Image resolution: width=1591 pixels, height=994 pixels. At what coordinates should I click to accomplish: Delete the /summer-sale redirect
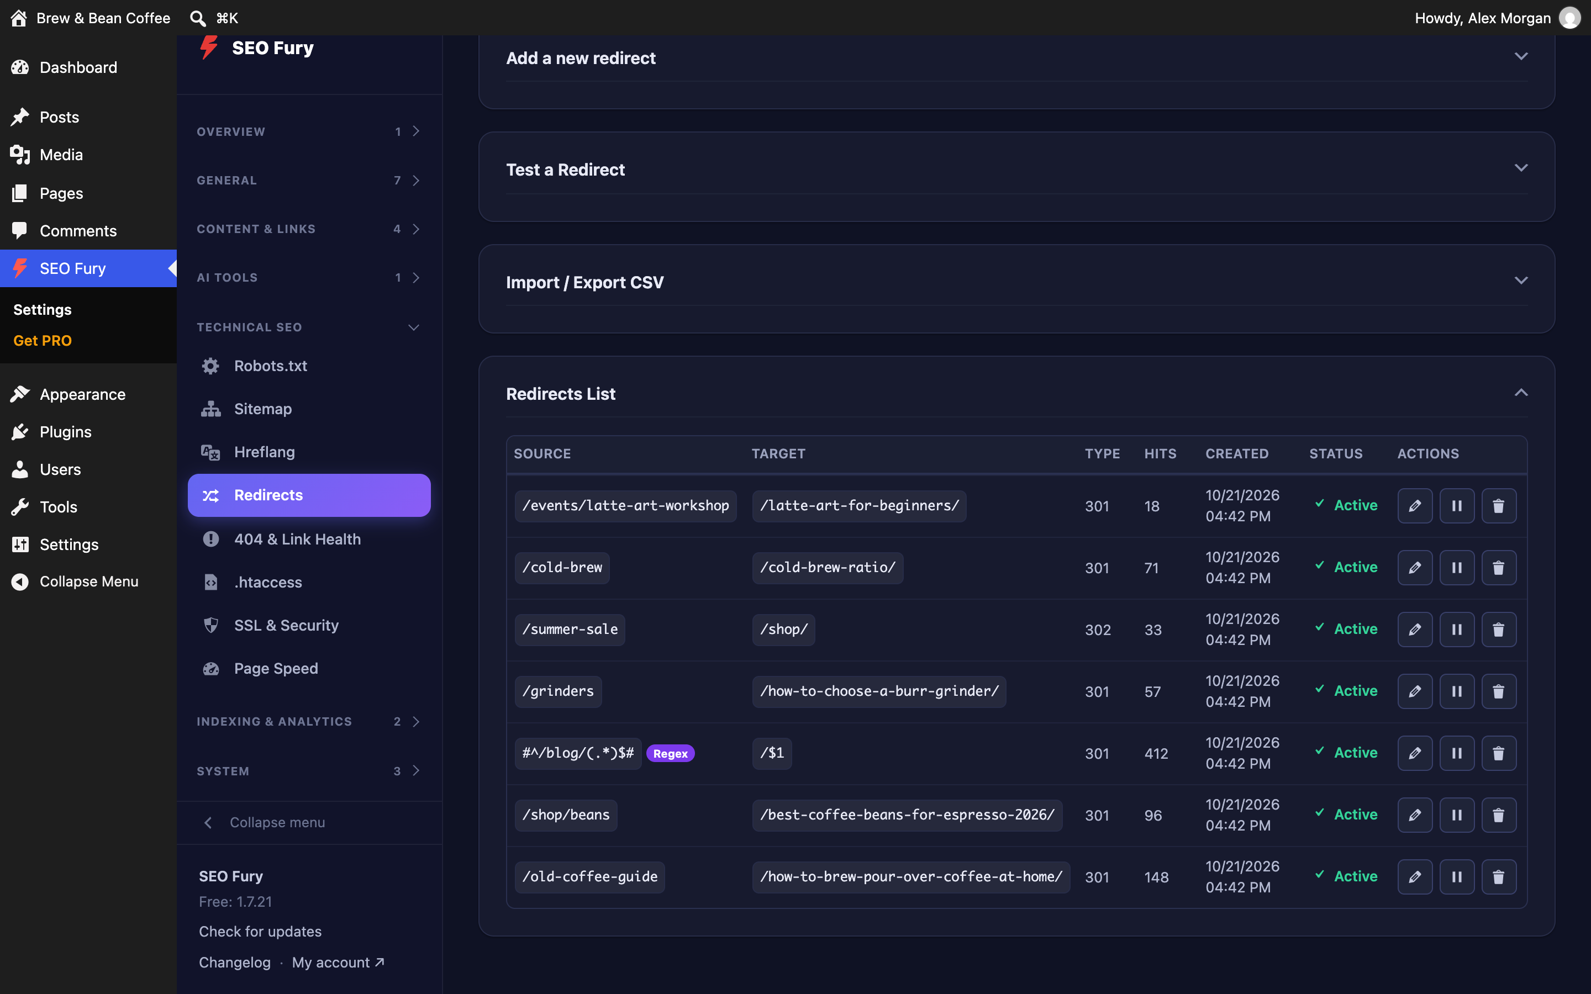[x=1498, y=630]
